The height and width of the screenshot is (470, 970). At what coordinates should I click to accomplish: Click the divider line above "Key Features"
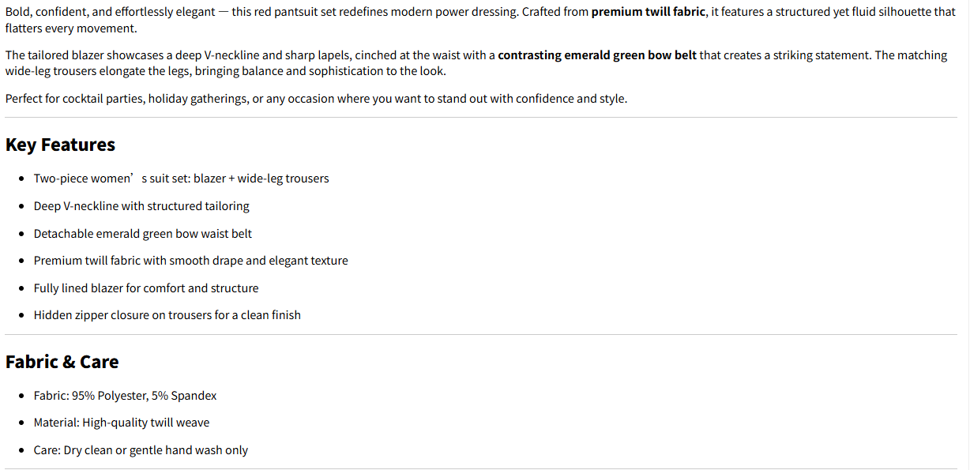pyautogui.click(x=480, y=118)
